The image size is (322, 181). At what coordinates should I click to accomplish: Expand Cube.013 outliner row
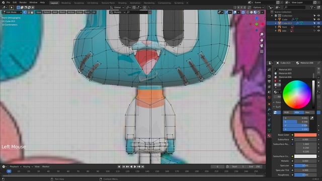[x=276, y=23]
